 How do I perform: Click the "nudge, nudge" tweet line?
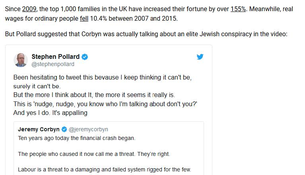click(x=105, y=104)
